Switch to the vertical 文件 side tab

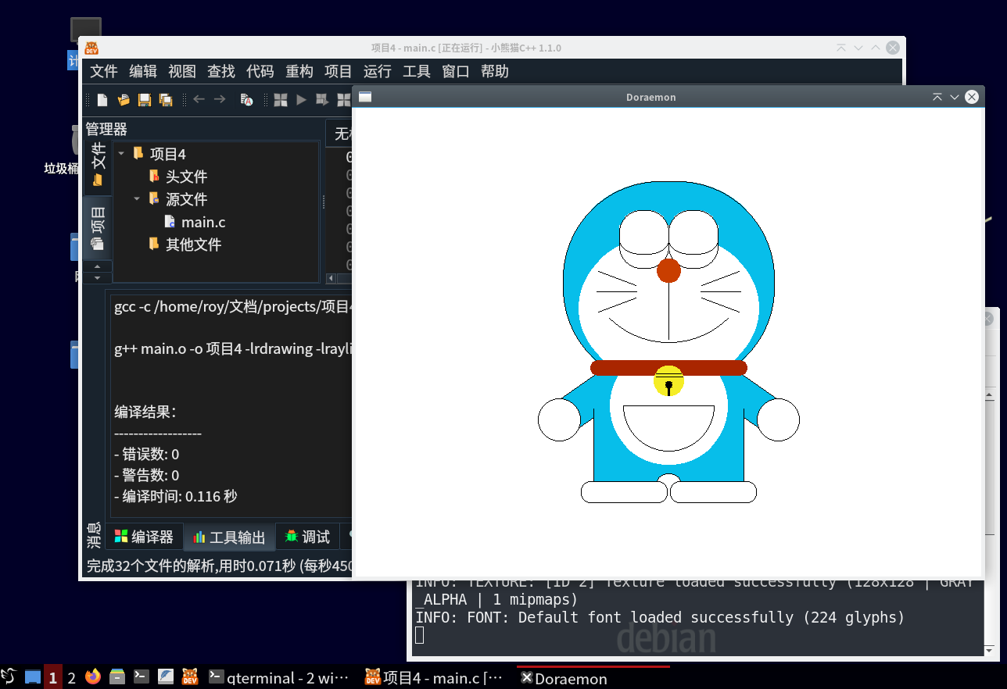[98, 164]
